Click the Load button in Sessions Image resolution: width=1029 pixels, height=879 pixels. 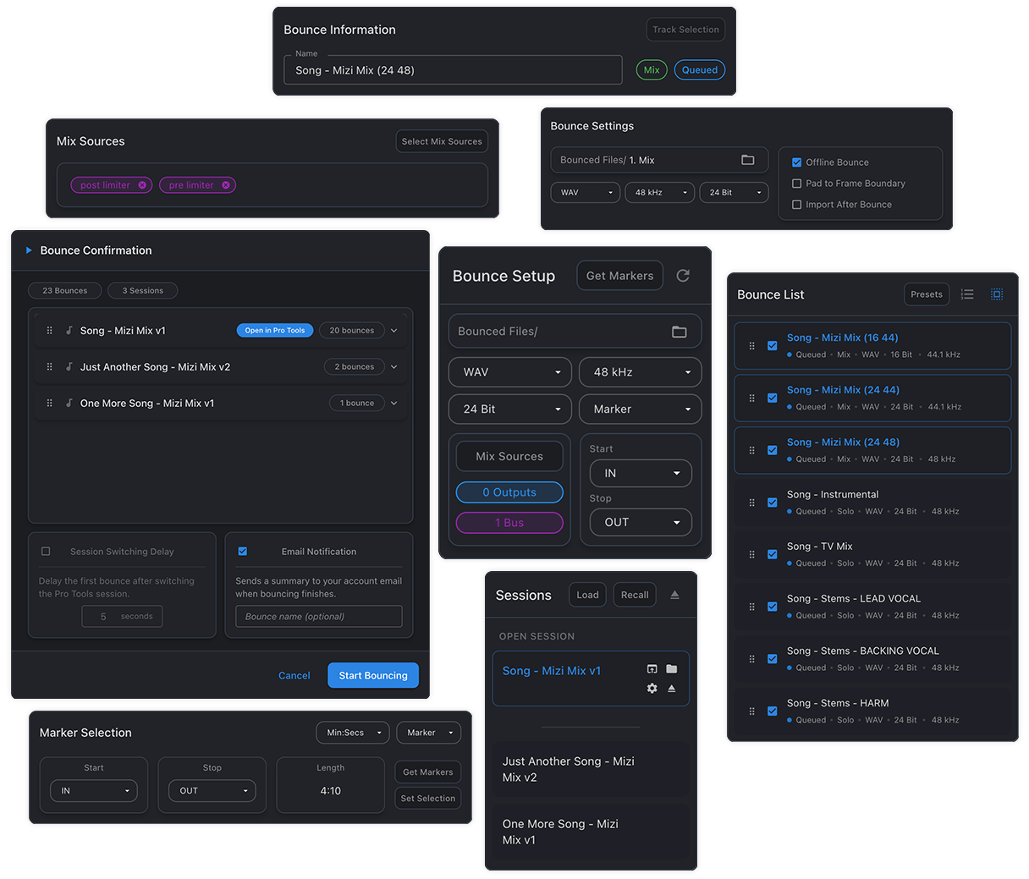587,595
